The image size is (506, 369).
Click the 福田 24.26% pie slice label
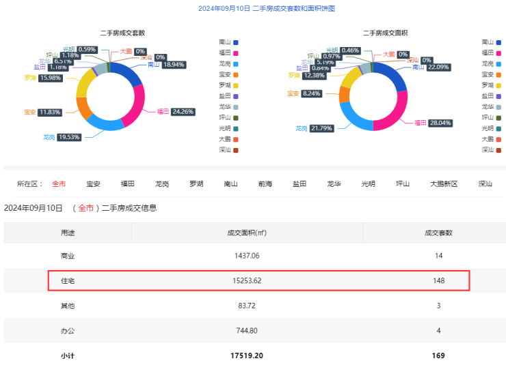click(176, 111)
